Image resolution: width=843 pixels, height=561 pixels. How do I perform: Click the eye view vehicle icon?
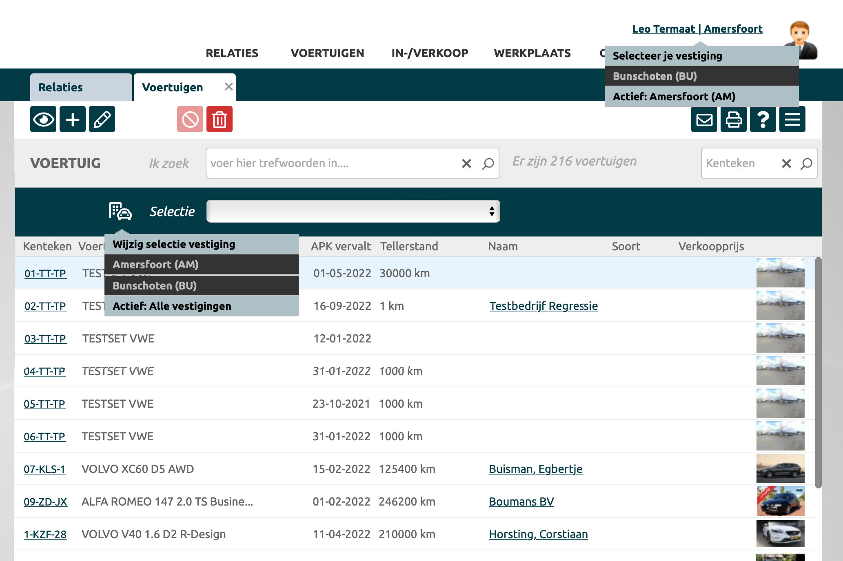(x=43, y=119)
